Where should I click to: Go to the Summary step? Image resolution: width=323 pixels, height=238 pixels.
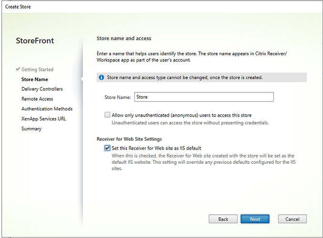point(31,129)
